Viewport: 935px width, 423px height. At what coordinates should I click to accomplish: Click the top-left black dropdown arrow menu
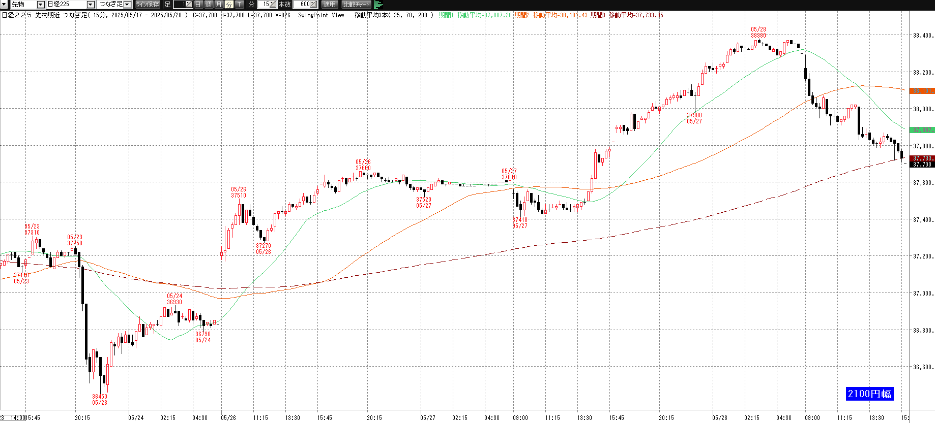pyautogui.click(x=4, y=5)
